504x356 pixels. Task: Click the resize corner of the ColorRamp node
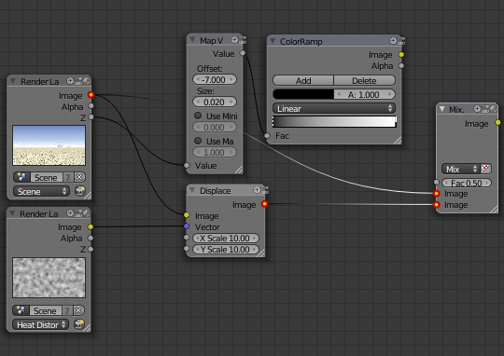click(x=398, y=141)
